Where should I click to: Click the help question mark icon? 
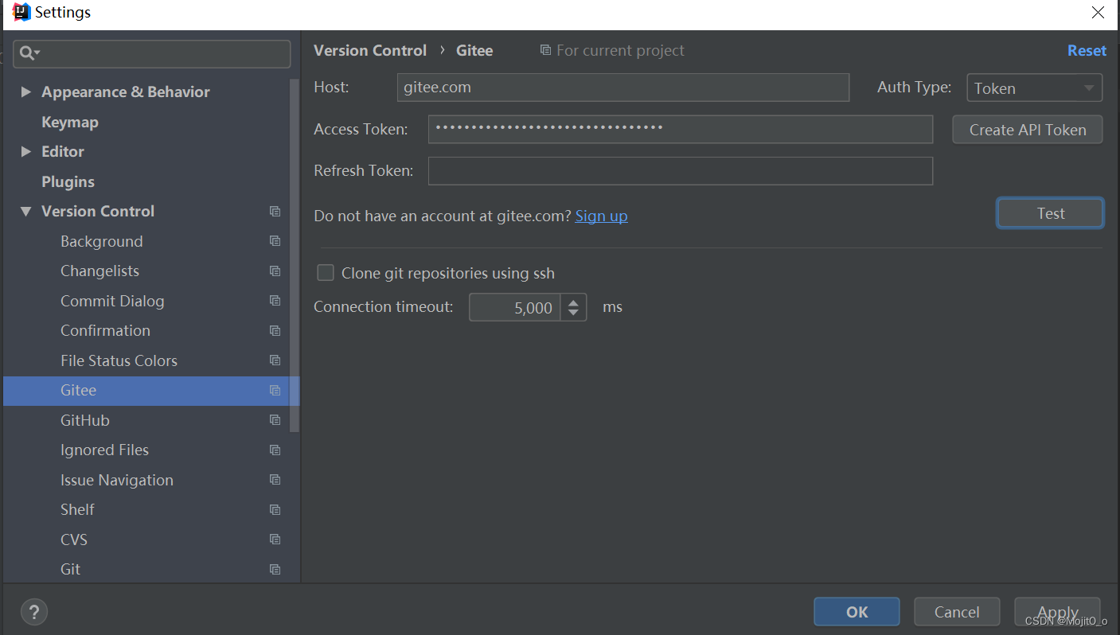coord(33,612)
